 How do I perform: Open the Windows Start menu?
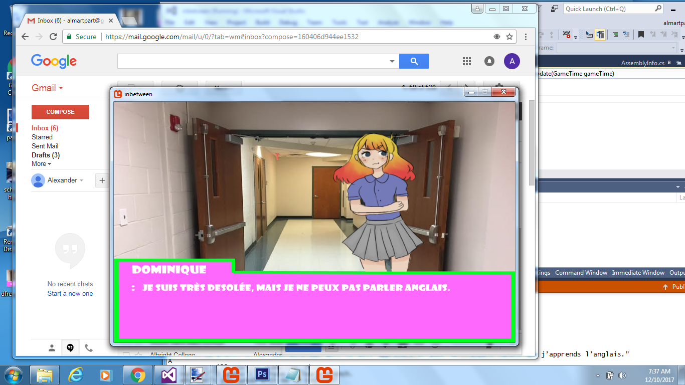pyautogui.click(x=13, y=375)
